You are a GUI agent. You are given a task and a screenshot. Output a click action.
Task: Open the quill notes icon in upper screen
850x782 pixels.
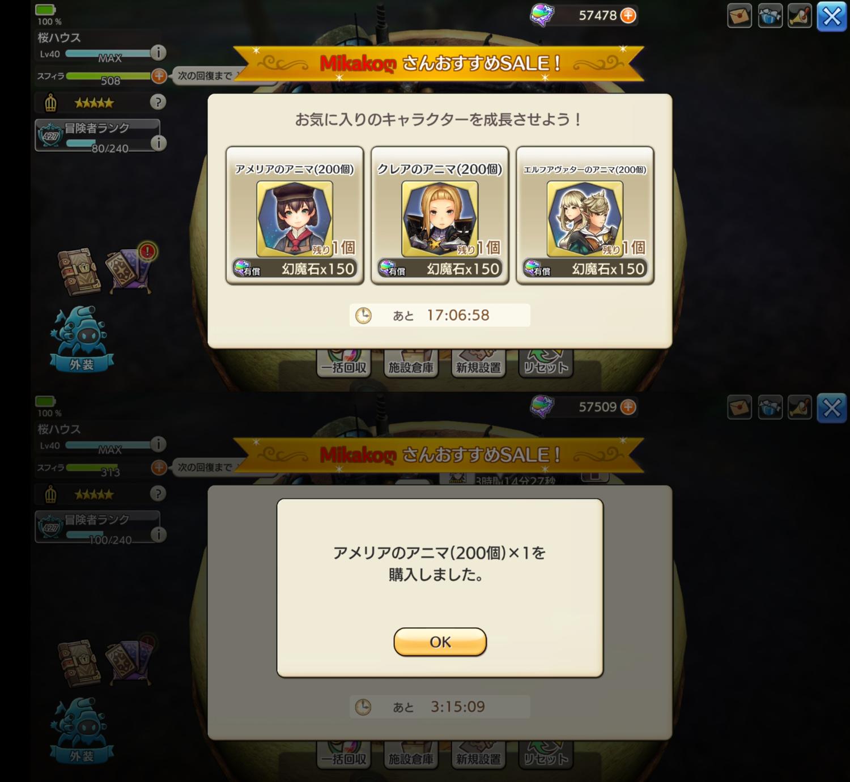[x=800, y=16]
